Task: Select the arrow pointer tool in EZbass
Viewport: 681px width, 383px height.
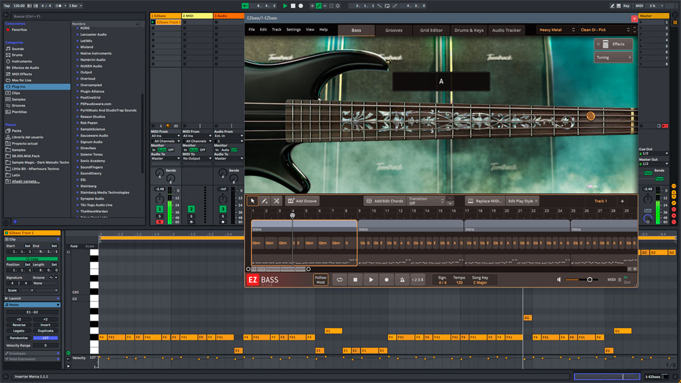Action: coord(253,201)
